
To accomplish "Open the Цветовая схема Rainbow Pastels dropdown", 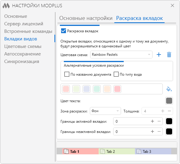I will [121, 55].
